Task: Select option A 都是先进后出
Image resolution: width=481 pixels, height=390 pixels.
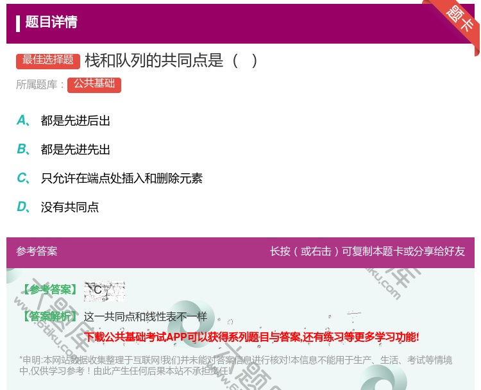Action: (63, 121)
